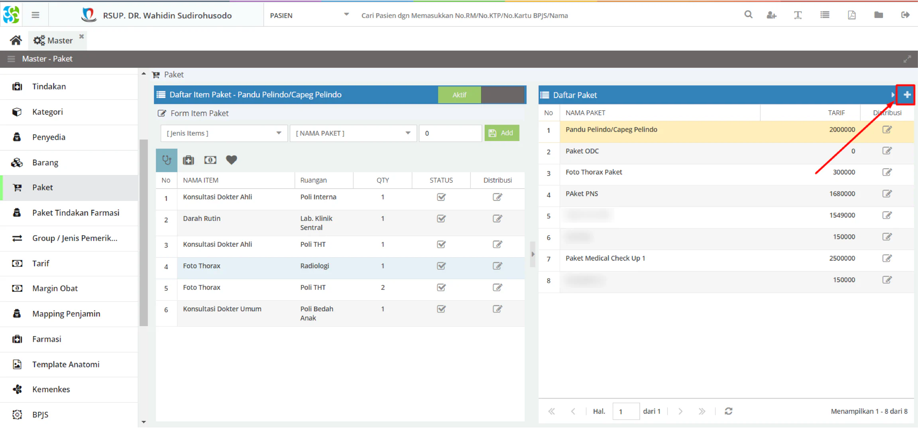Screen dimensions: 918x429
Task: Edit distribusi for Pandu Pelindo/Capeg Pelindo
Action: click(x=887, y=130)
